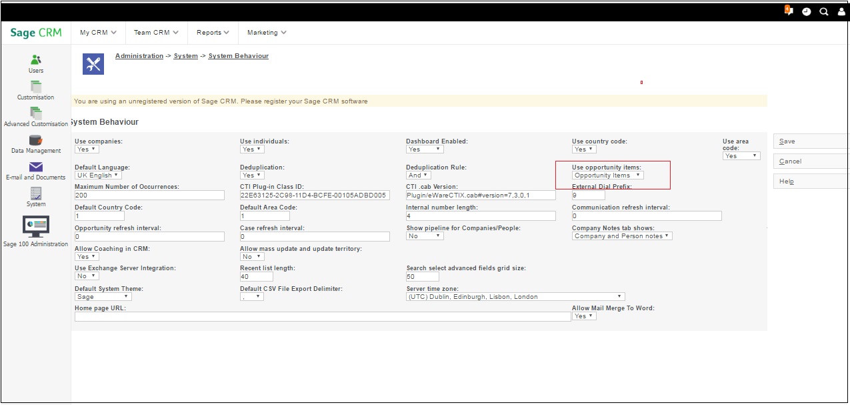This screenshot has height=405, width=850.
Task: Click the administration tools icon beside breadcrumb
Action: click(93, 64)
